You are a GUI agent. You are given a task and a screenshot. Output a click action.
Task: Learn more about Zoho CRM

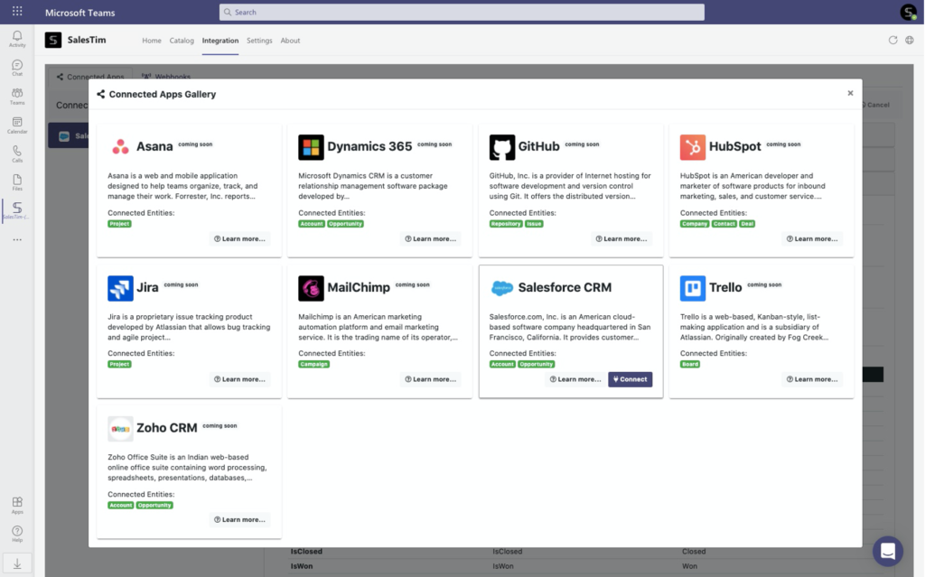239,520
